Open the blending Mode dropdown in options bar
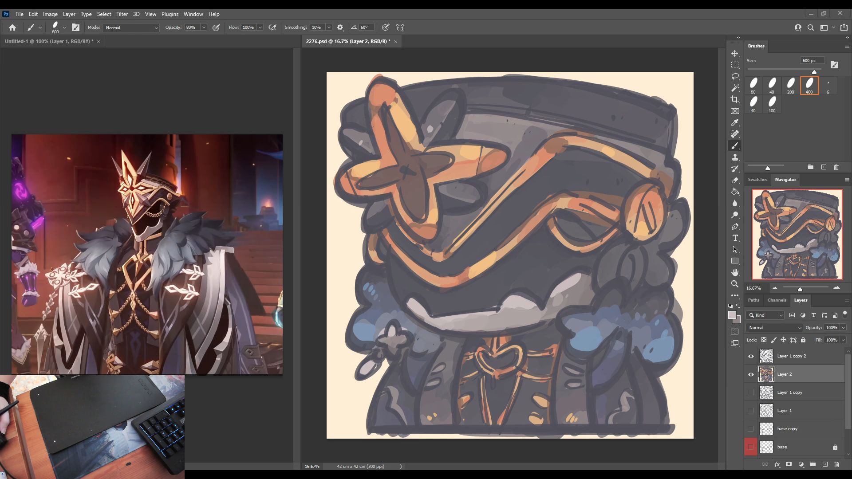Viewport: 852px width, 479px height. pyautogui.click(x=131, y=27)
